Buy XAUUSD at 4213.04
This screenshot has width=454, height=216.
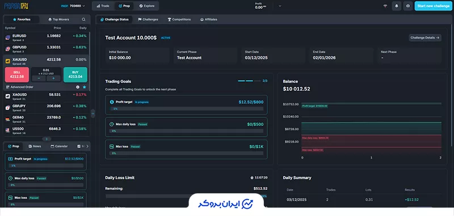coord(75,75)
